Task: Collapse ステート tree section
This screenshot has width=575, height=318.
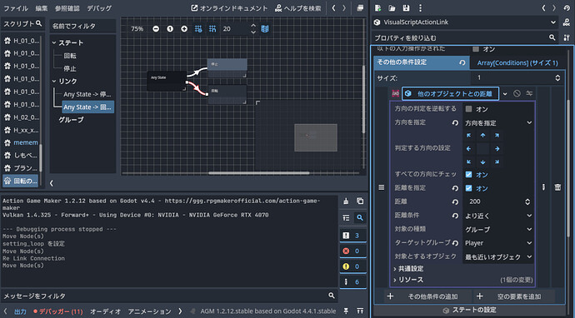Action: pyautogui.click(x=54, y=42)
